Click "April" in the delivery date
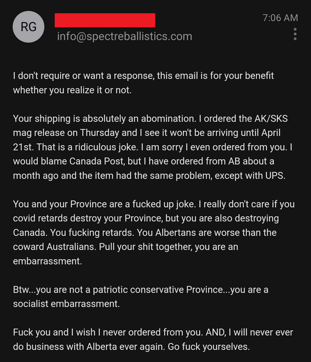 click(271, 133)
